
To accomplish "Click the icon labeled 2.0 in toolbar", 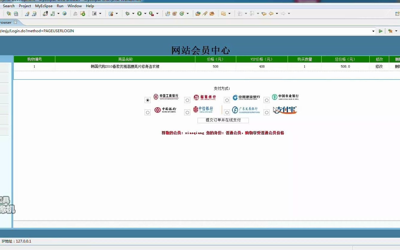I will click(x=16, y=14).
